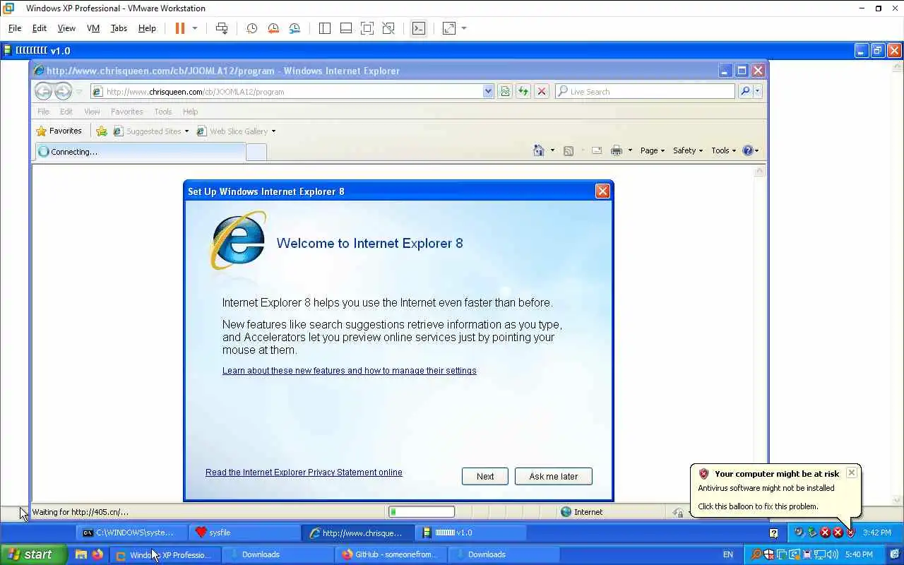Send Ctrl+Alt+Del to the VM
Image resolution: width=904 pixels, height=565 pixels.
tap(222, 28)
